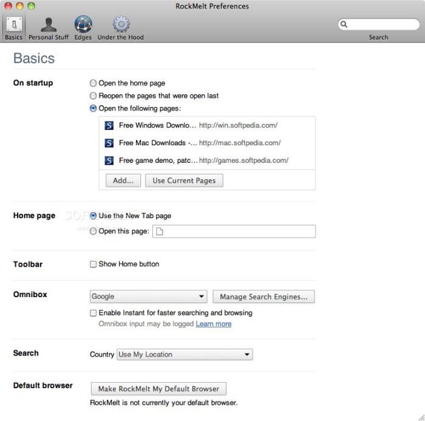Expand the Google search engine dropdown

click(x=149, y=296)
